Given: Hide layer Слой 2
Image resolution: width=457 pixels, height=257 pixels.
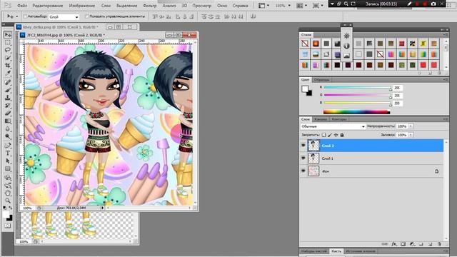Looking at the screenshot, I should tap(303, 145).
